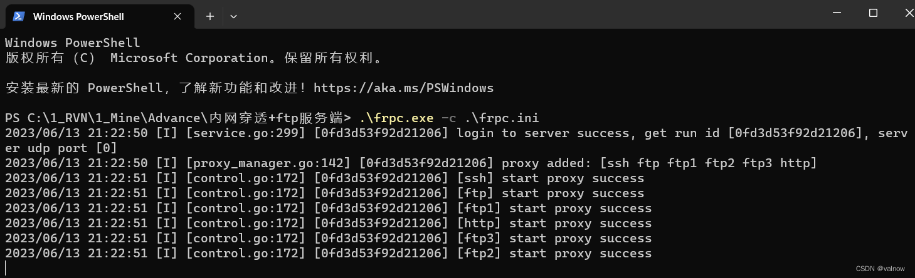Select the Windows PowerShell tab title
The width and height of the screenshot is (915, 278).
click(x=78, y=16)
